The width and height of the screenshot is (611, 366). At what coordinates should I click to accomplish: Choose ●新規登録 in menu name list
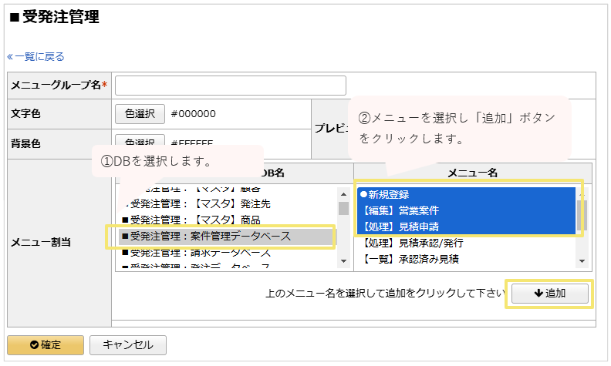click(x=384, y=194)
